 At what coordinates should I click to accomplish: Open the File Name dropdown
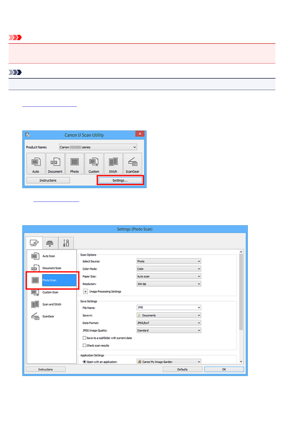(169, 307)
